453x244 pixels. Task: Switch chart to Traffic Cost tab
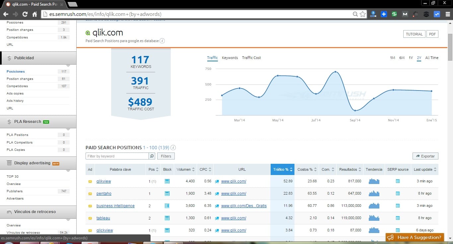(x=251, y=58)
